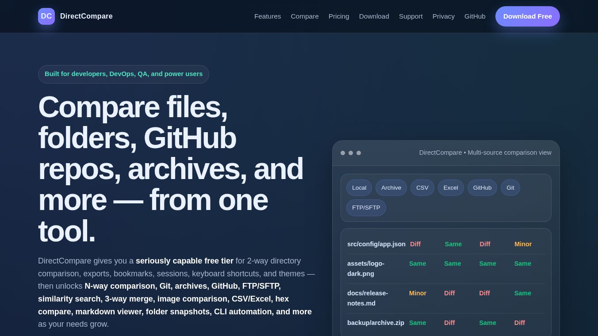Click the first window dot in mockup
Screen dimensions: 598x336
click(x=343, y=153)
